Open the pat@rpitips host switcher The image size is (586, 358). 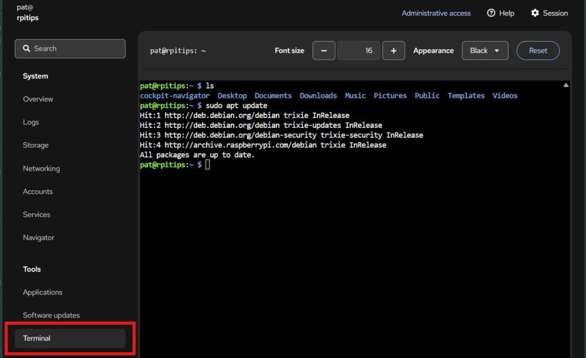(27, 13)
